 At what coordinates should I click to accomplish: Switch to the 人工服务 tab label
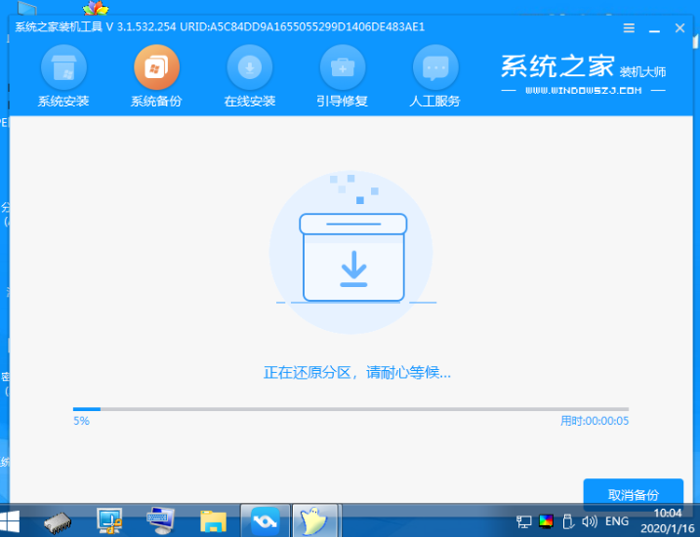click(435, 102)
